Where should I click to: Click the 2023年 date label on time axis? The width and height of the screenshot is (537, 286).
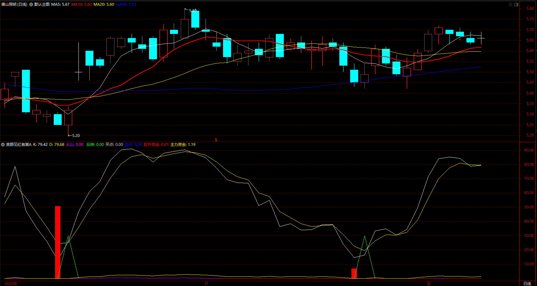11,283
